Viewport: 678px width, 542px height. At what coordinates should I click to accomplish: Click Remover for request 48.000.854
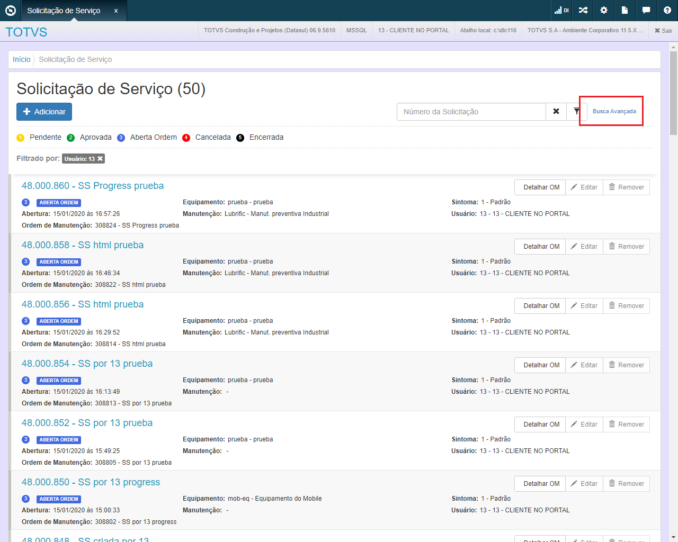627,365
